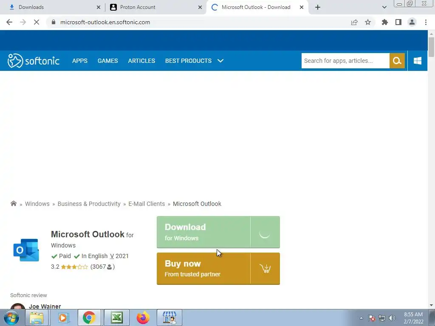Click the search magnifier button
This screenshot has width=435, height=326.
[x=397, y=61]
